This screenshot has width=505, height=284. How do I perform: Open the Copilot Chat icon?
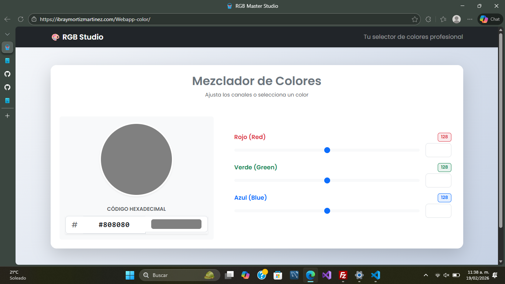tap(489, 19)
